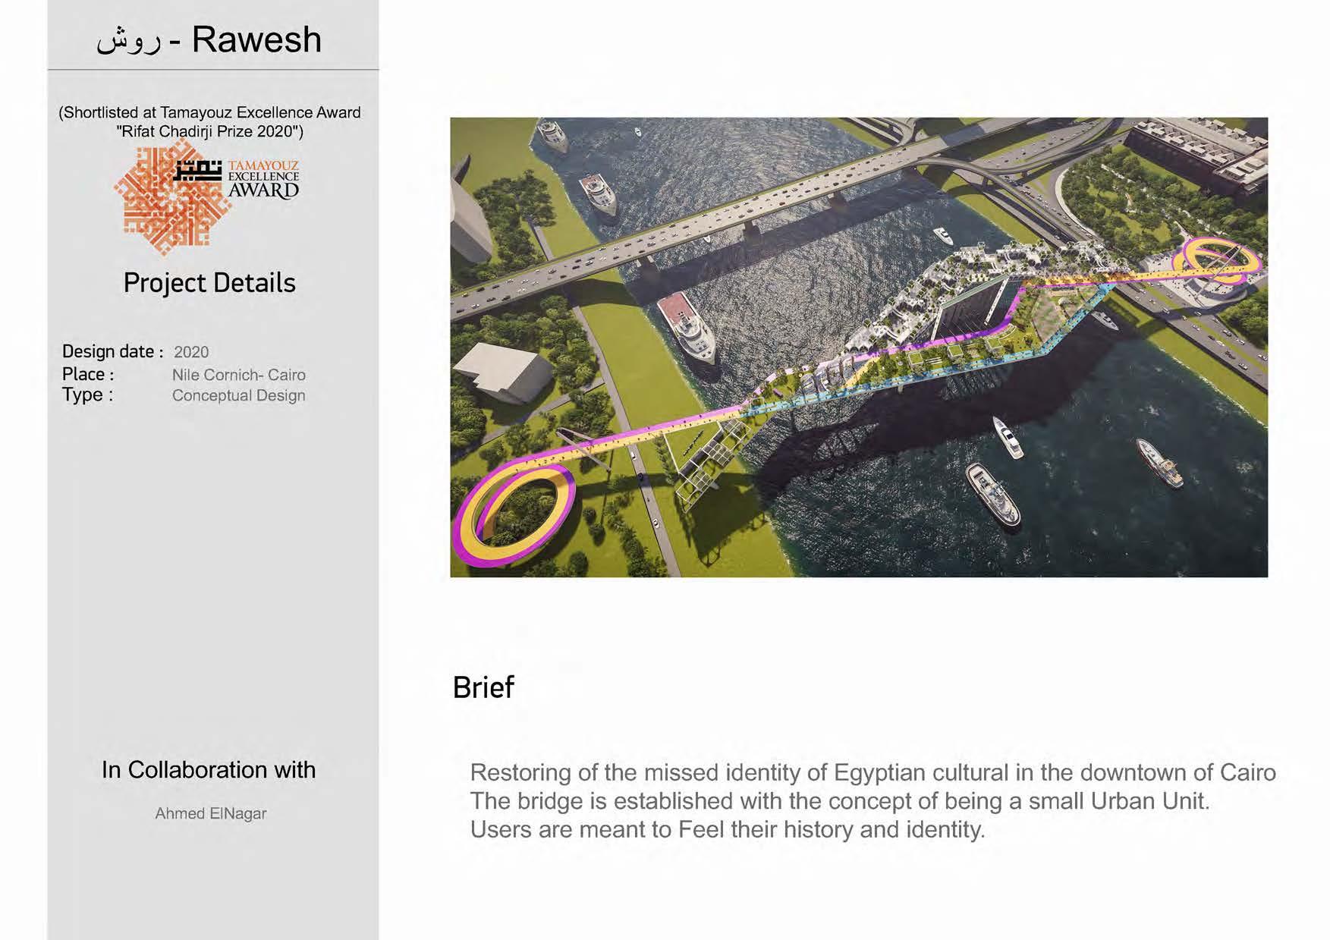Click the 'Design date :' label
This screenshot has width=1330, height=940.
pyautogui.click(x=113, y=351)
